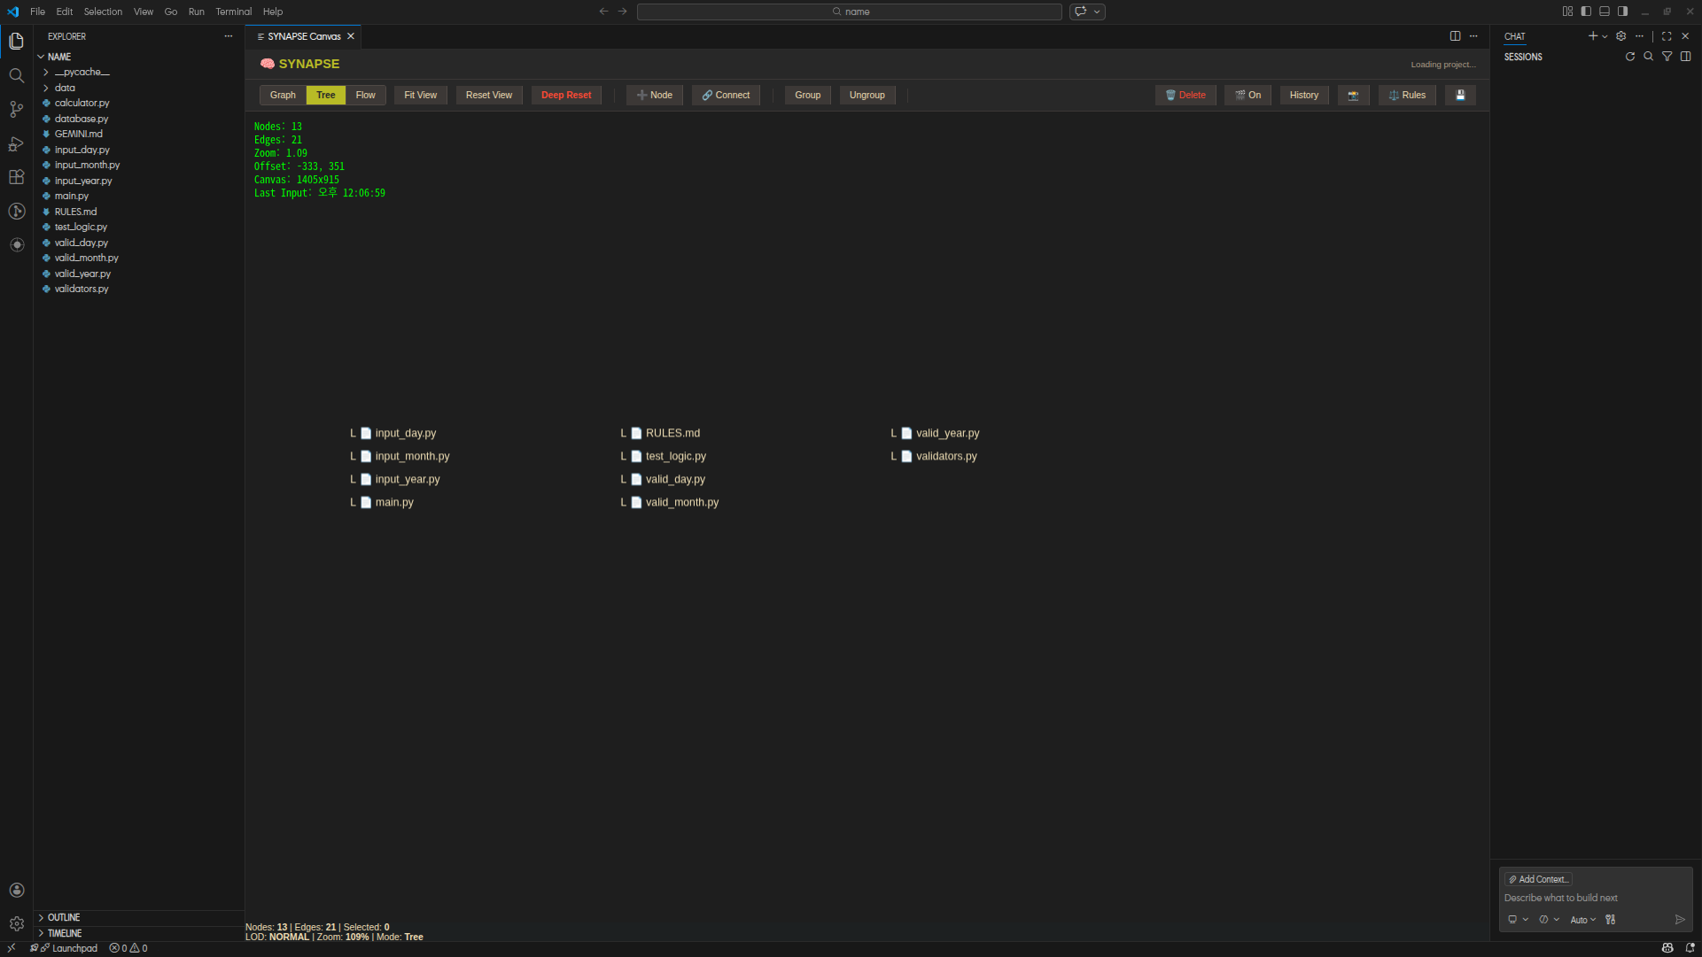Image resolution: width=1702 pixels, height=957 pixels.
Task: Open Run and Debug view
Action: pyautogui.click(x=16, y=143)
